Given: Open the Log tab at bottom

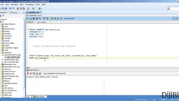Looking at the screenshot, I should tap(28, 97).
